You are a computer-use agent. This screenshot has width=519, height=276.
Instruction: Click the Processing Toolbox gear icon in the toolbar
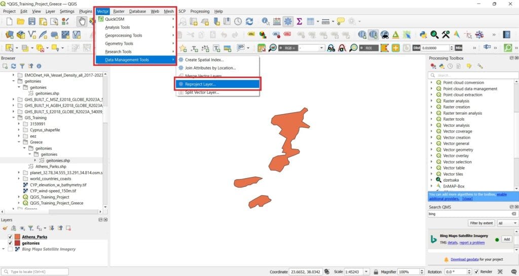click(x=288, y=22)
